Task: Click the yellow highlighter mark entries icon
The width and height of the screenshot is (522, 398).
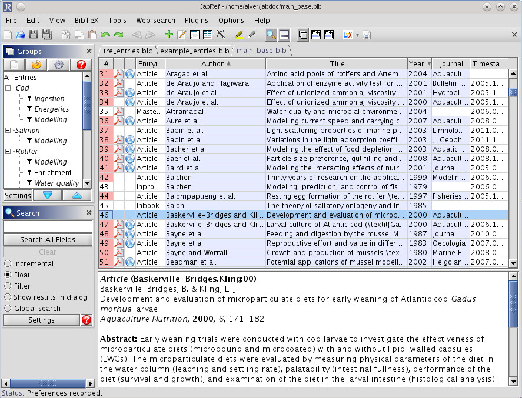Action: pos(239,35)
